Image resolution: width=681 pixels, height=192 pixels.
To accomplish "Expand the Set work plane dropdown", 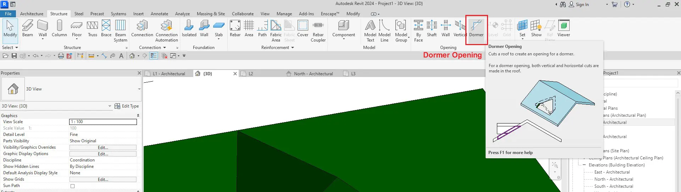I will (x=522, y=39).
